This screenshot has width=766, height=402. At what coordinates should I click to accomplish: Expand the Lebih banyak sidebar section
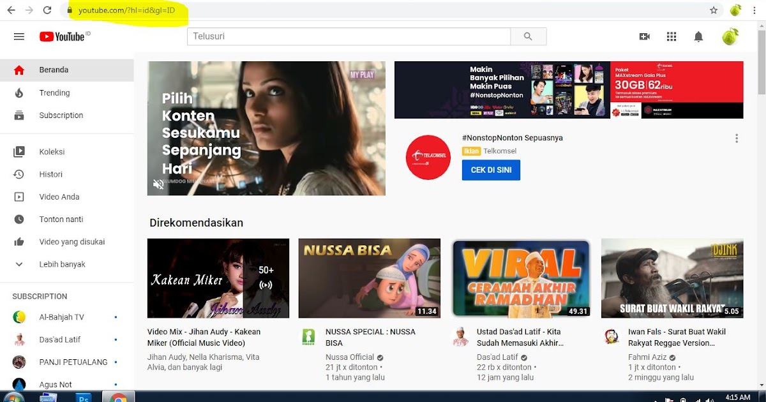tap(19, 264)
